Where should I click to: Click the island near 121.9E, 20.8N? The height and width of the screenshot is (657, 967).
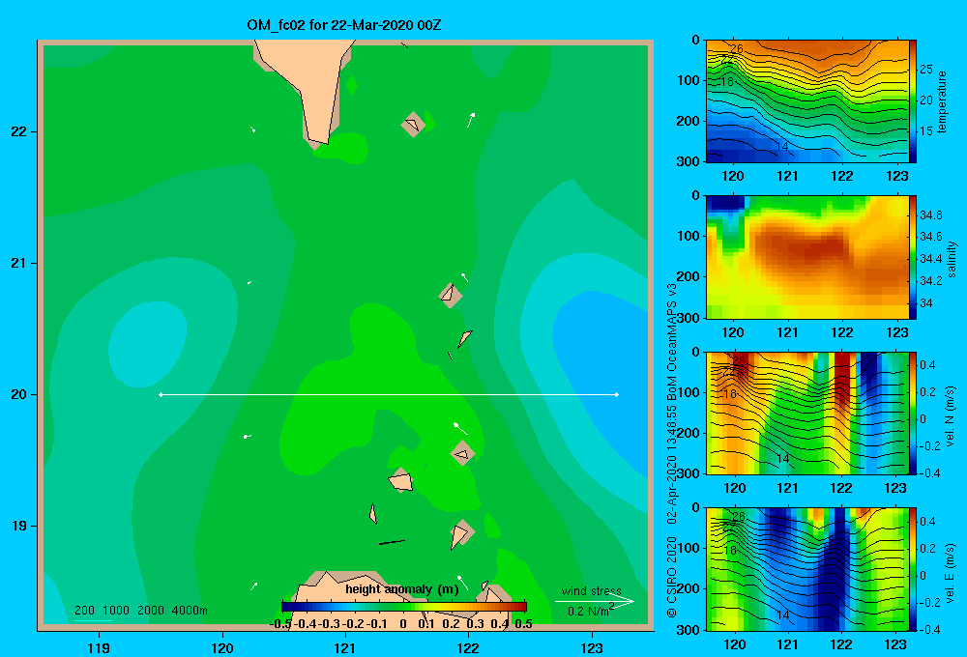451,296
